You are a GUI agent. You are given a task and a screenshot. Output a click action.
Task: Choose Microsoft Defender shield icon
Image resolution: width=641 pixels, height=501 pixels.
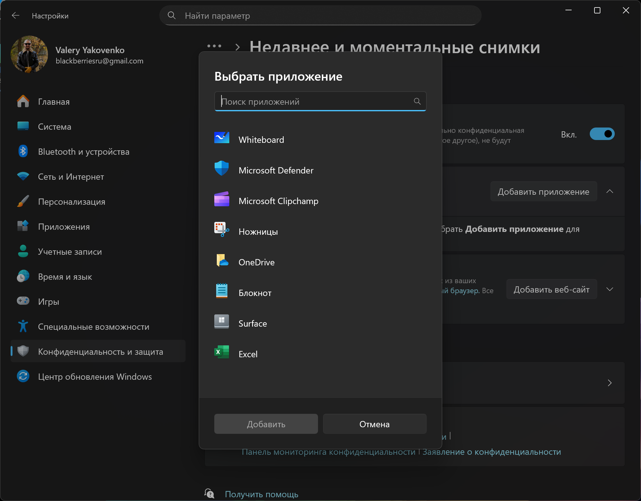coord(222,168)
